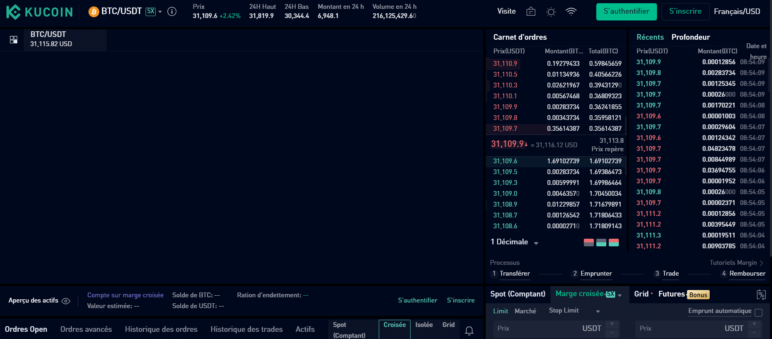Select the Limit order type
Viewport: 772px width, 339px height.
pyautogui.click(x=500, y=311)
